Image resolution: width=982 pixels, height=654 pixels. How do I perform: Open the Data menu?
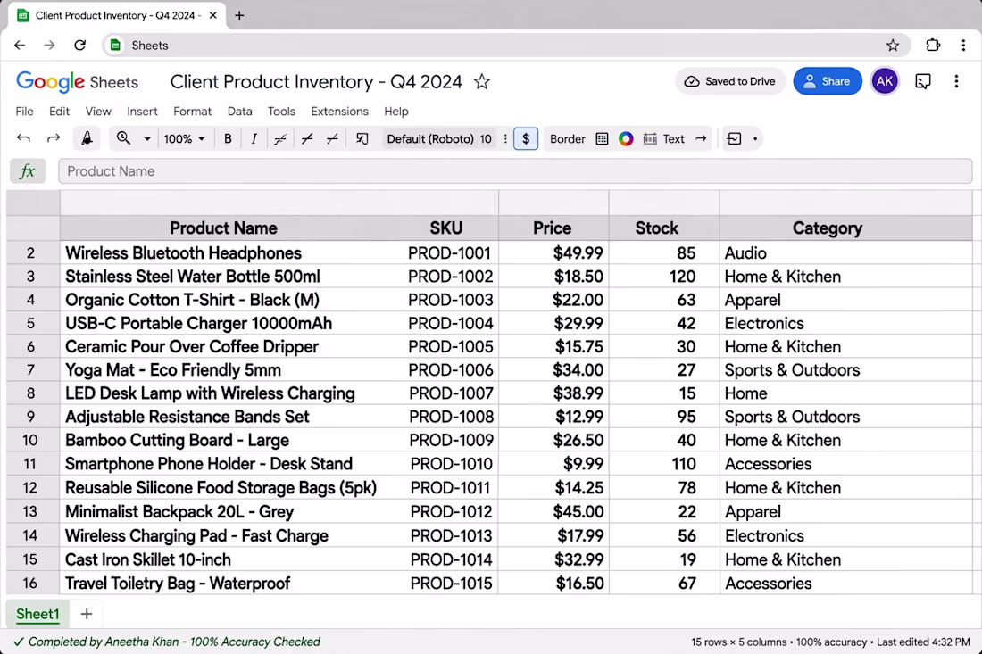240,112
